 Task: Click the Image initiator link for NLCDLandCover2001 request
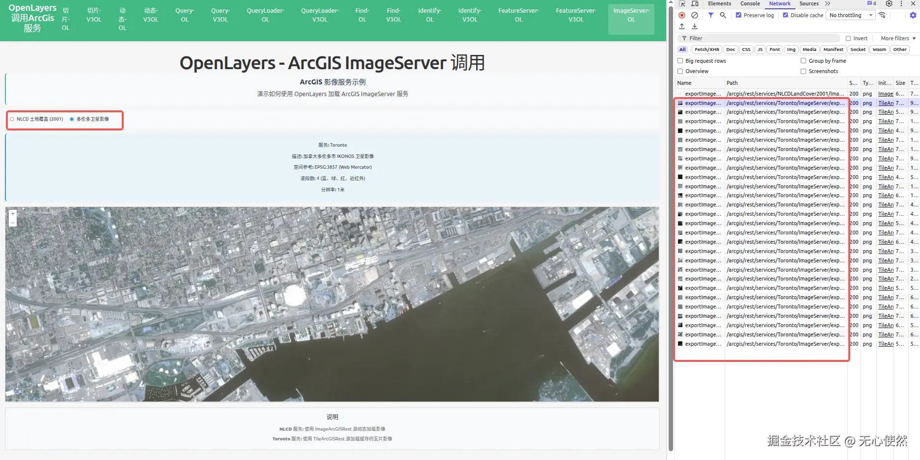coord(886,94)
